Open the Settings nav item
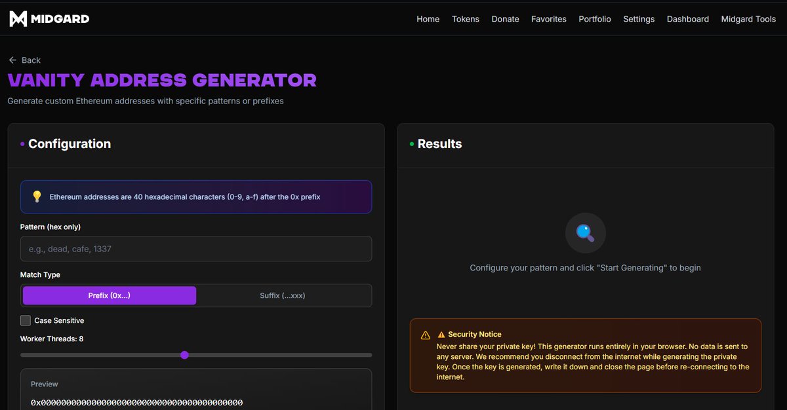This screenshot has height=410, width=787. [639, 19]
